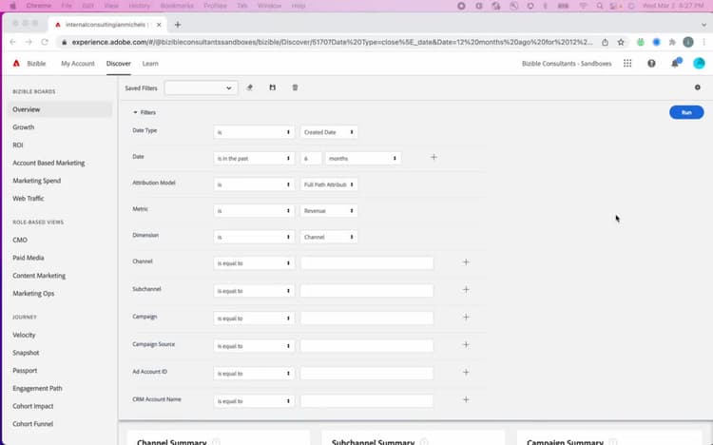Open the app switcher grid icon
The height and width of the screenshot is (445, 713).
(x=627, y=64)
